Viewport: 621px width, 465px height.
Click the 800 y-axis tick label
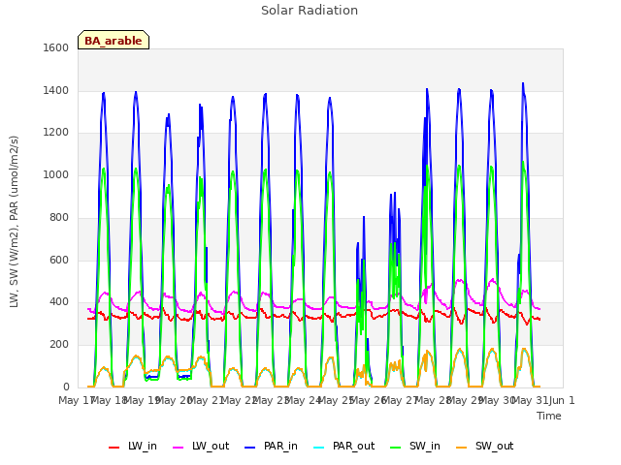click(x=59, y=217)
